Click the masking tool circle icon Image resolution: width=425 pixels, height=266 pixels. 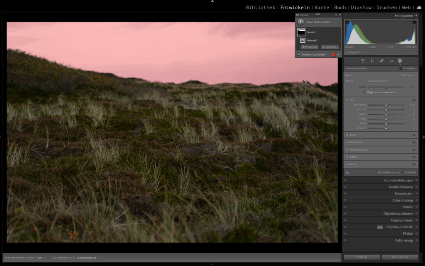[400, 61]
